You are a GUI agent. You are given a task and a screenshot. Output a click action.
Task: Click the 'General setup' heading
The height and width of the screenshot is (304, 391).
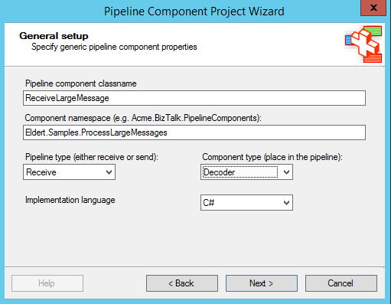coord(54,36)
